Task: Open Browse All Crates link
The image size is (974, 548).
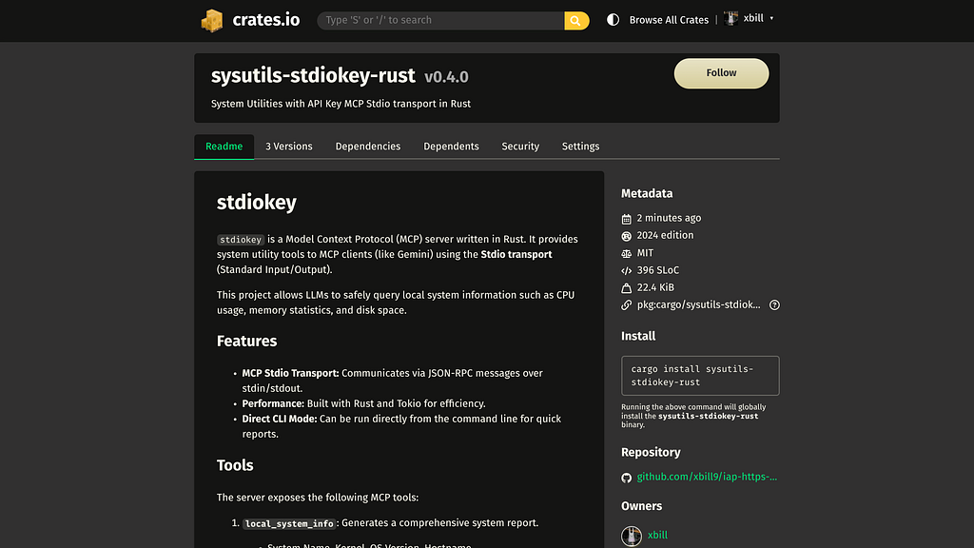Action: [x=669, y=20]
